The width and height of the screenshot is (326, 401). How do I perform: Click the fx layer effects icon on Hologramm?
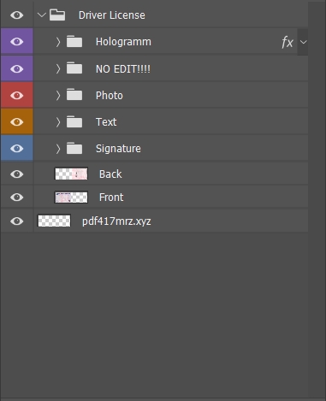(287, 43)
